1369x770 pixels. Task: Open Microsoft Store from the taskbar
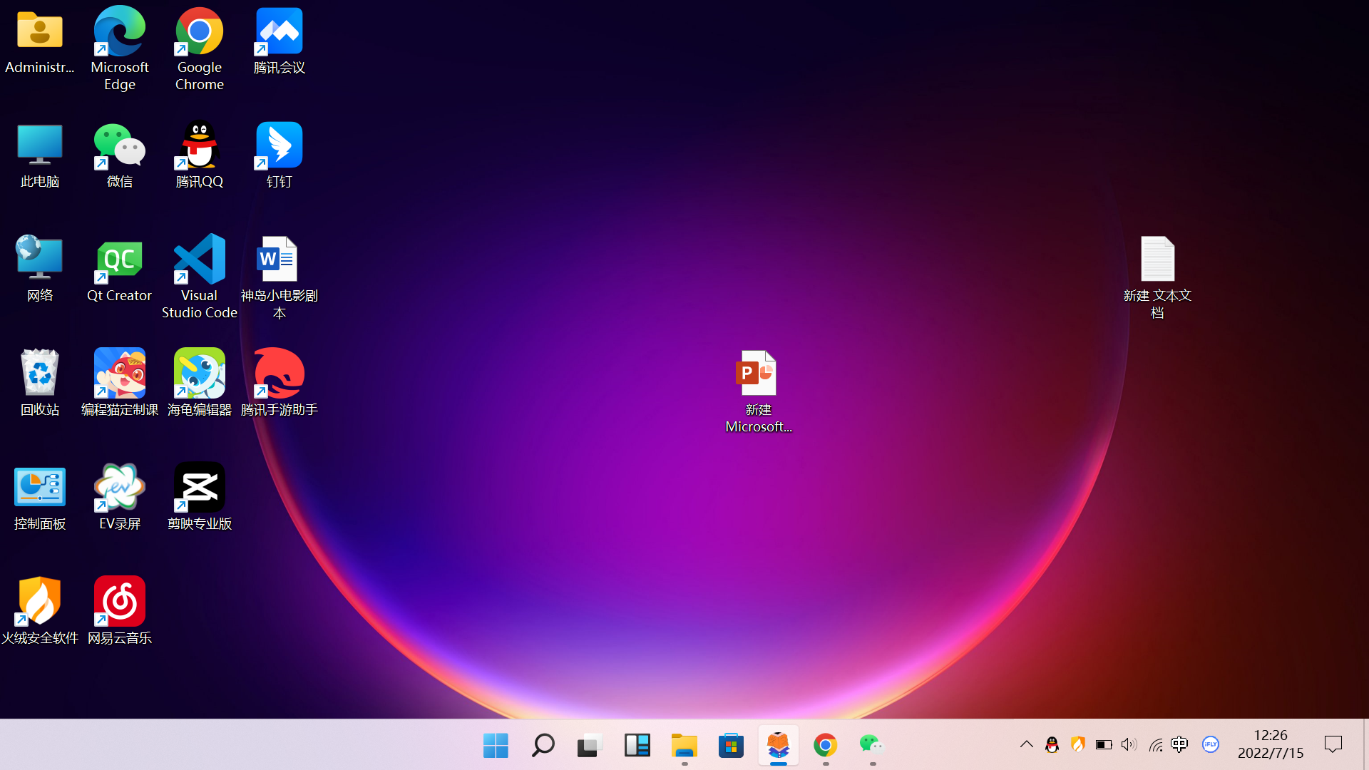tap(731, 746)
